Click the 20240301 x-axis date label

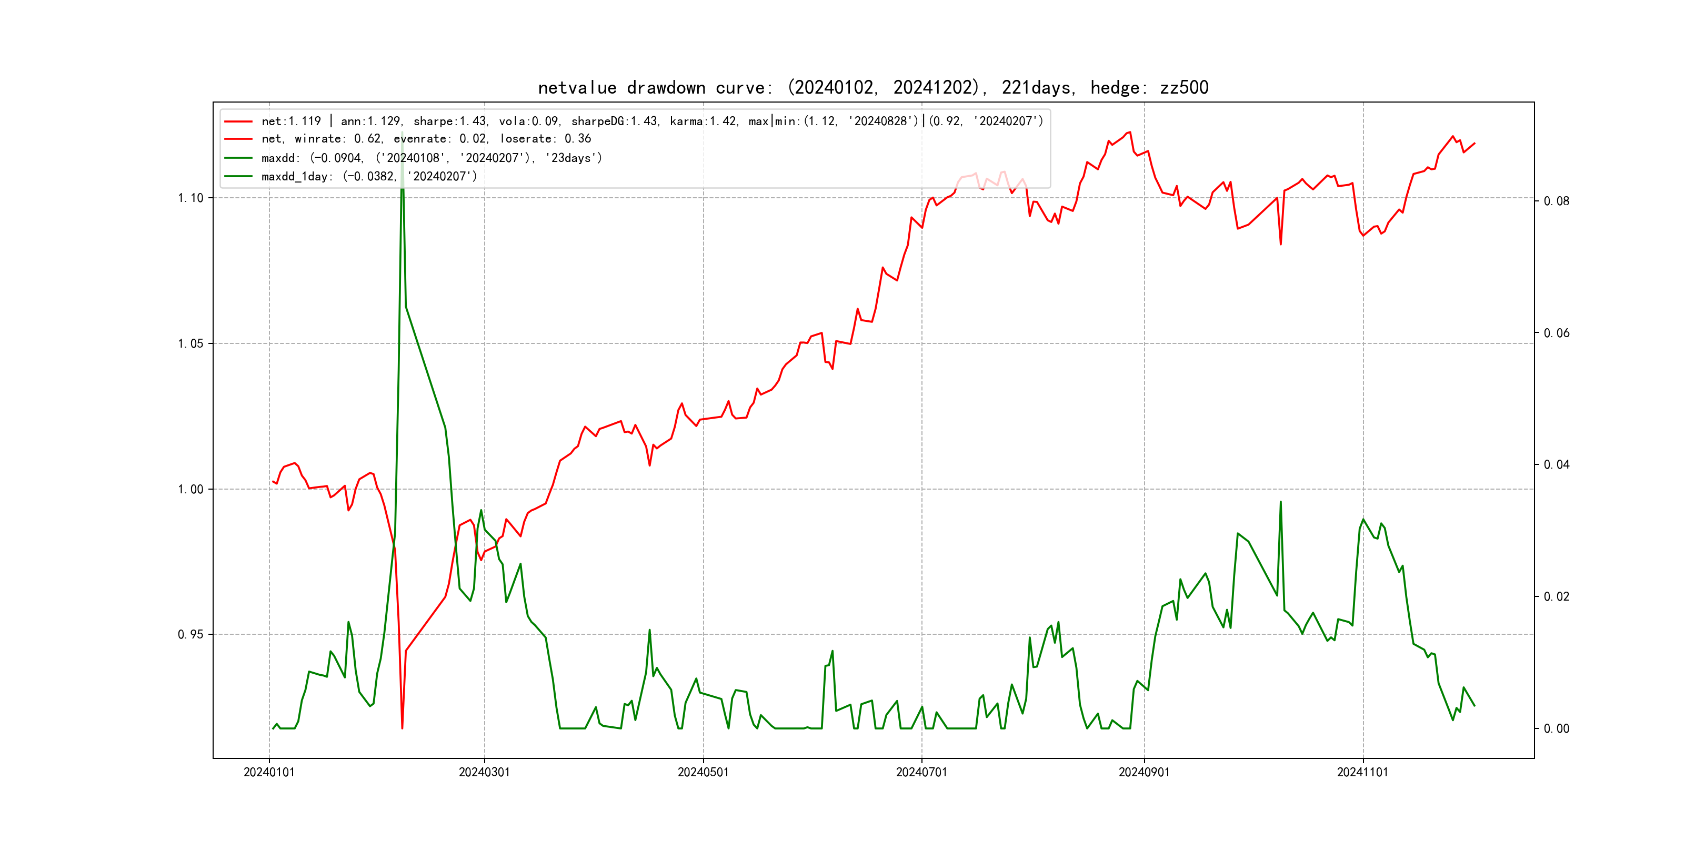485,773
